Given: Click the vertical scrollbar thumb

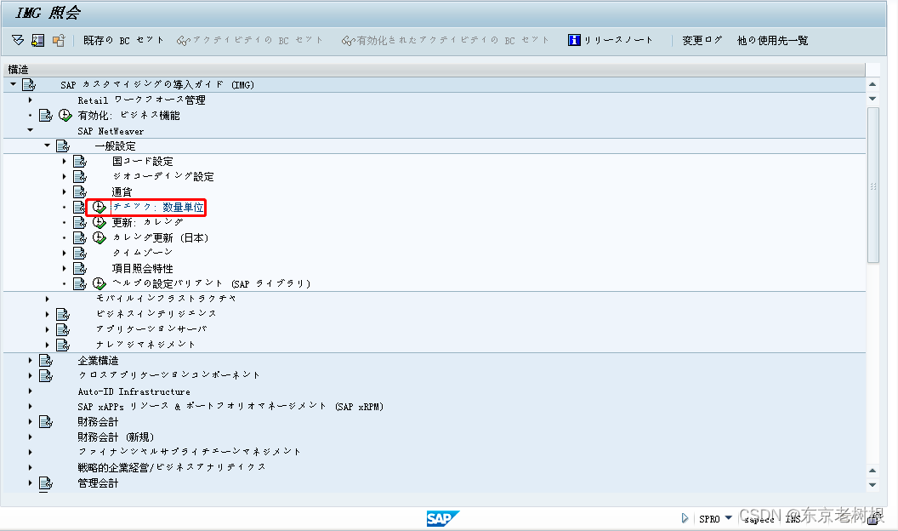Looking at the screenshot, I should pyautogui.click(x=872, y=185).
